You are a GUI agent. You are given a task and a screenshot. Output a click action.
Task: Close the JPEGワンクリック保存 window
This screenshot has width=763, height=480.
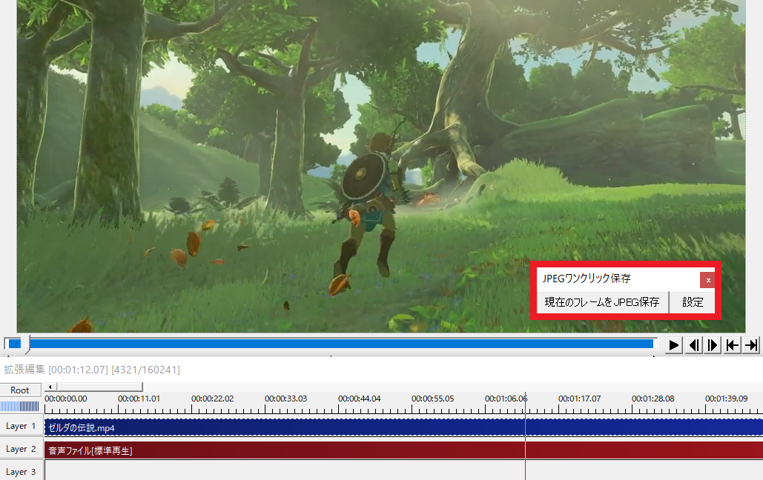708,280
